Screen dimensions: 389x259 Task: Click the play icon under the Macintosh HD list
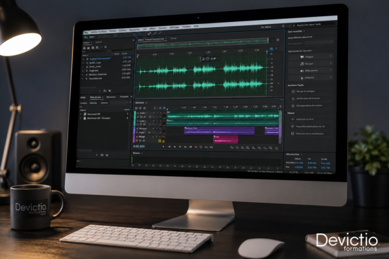pos(97,155)
